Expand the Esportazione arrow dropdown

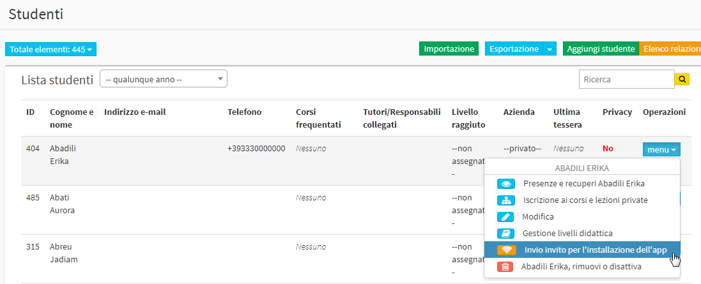pyautogui.click(x=550, y=49)
